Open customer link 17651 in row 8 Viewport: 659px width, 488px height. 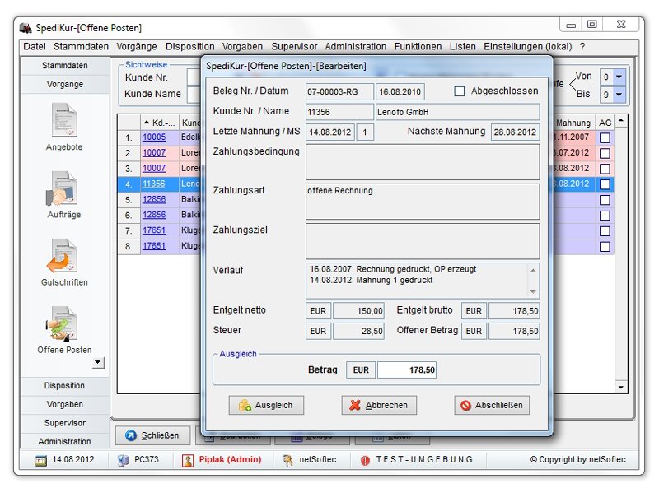(x=154, y=246)
